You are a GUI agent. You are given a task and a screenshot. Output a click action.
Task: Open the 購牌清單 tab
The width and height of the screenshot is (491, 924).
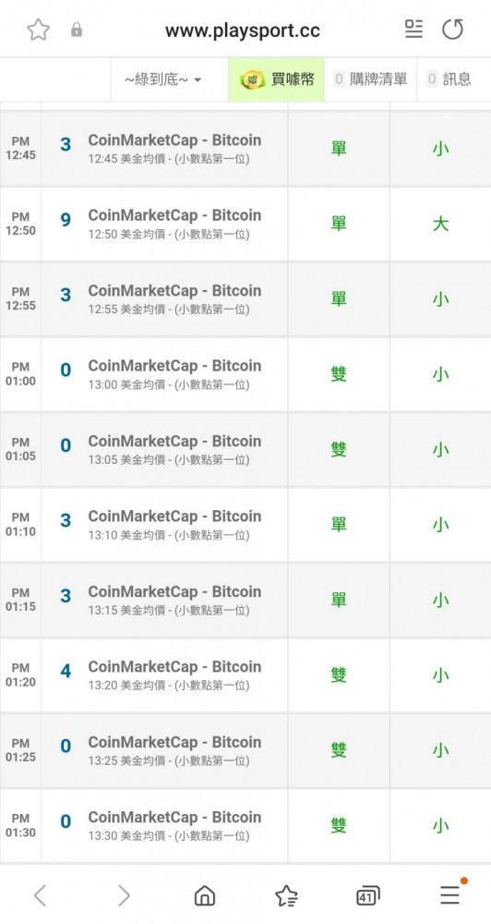(370, 79)
